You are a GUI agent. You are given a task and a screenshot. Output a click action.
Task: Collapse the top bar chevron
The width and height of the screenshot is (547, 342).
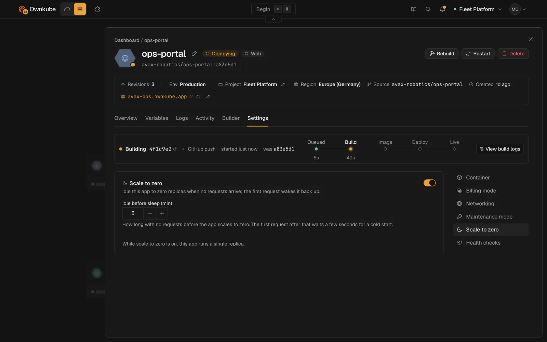273,19
